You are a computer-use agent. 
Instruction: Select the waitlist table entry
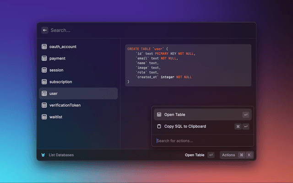(78, 117)
